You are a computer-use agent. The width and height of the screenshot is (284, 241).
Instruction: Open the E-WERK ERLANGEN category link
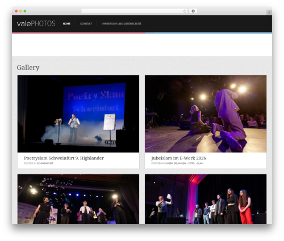click(175, 164)
